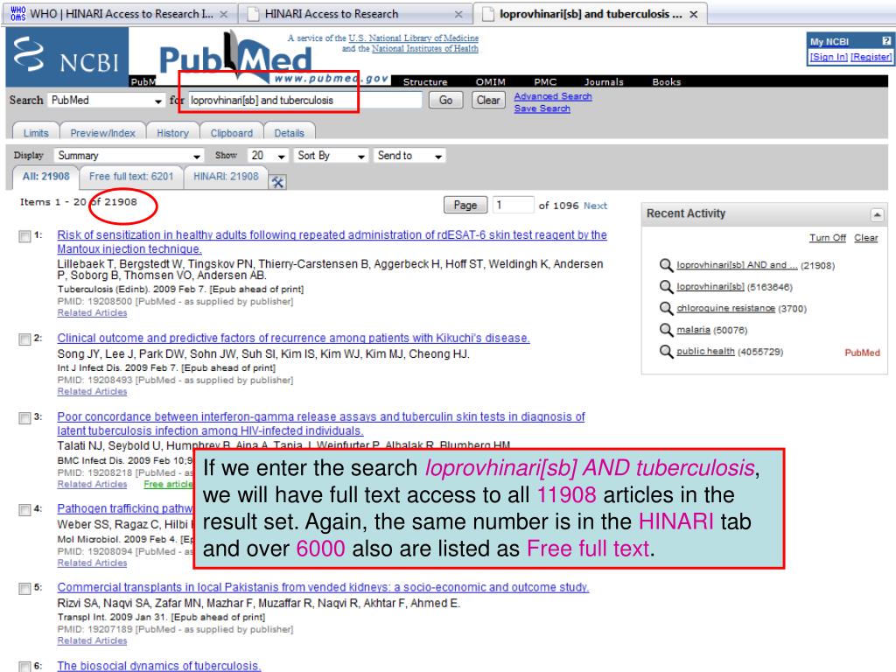
Task: Switch to the History tab
Action: click(172, 133)
